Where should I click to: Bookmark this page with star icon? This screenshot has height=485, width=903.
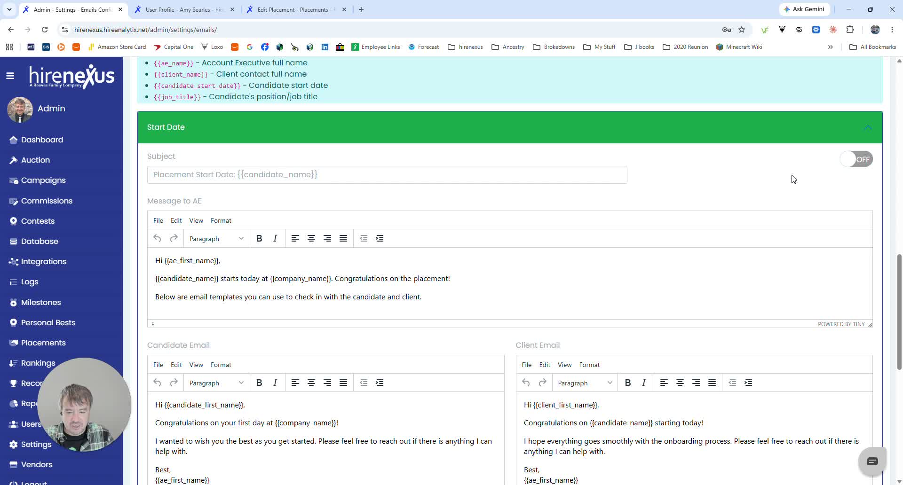tap(742, 30)
